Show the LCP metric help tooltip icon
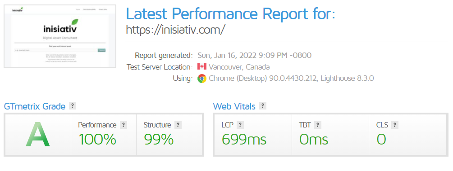The image size is (453, 171). coord(240,125)
